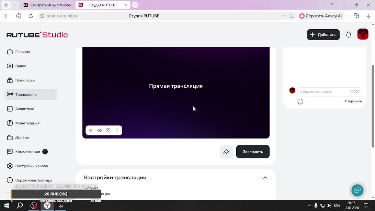Click the share arrow button

(x=226, y=152)
